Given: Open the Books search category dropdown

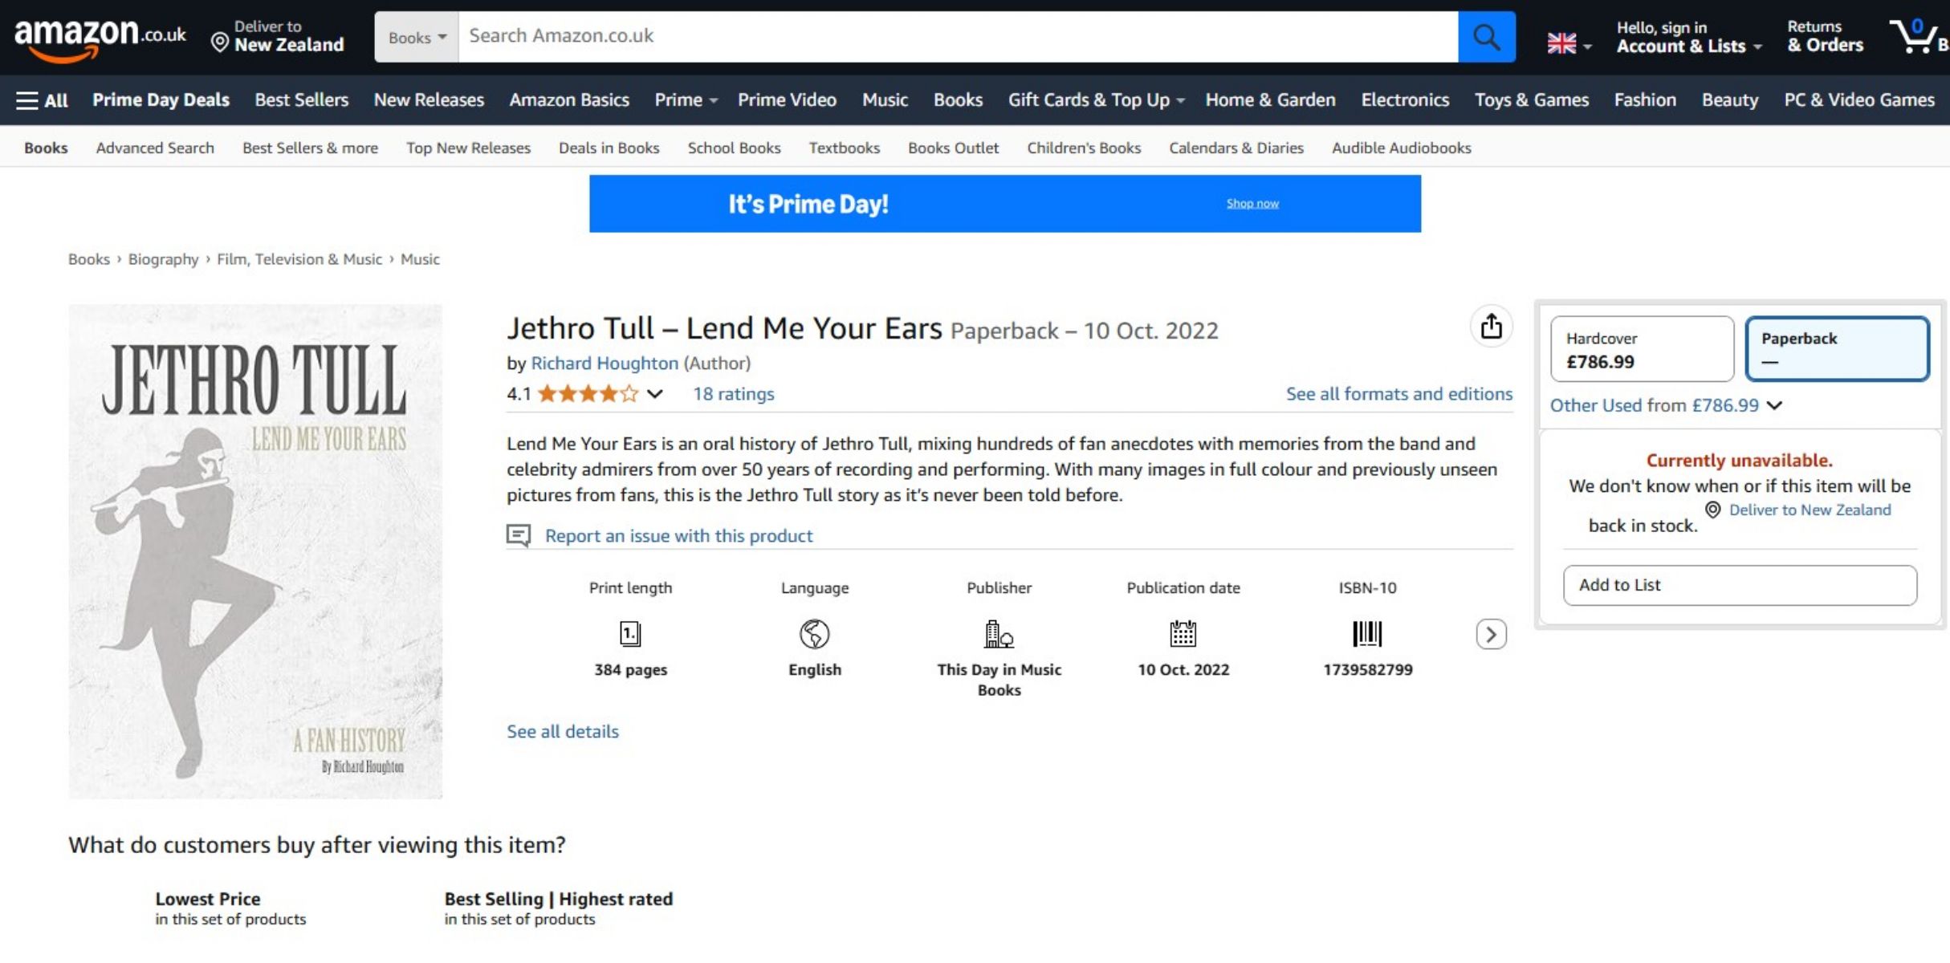Looking at the screenshot, I should click(417, 37).
